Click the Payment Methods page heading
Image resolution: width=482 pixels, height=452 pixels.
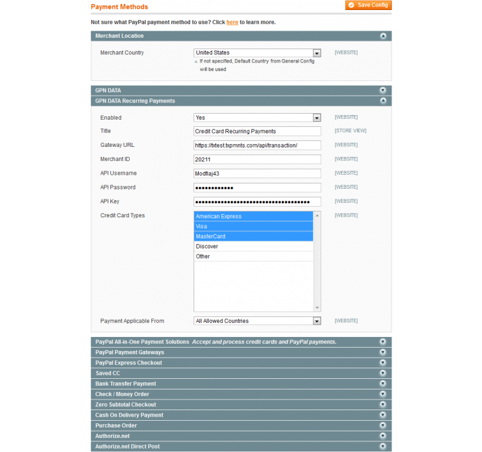[x=119, y=7]
